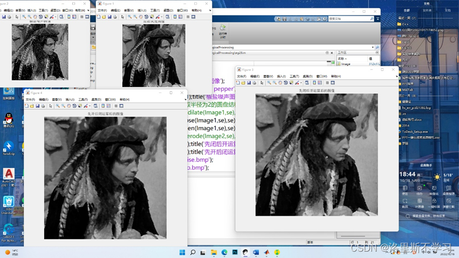Open 文件(F) menu in Figure 4
Viewport: 459px width, 258px height.
point(30,100)
